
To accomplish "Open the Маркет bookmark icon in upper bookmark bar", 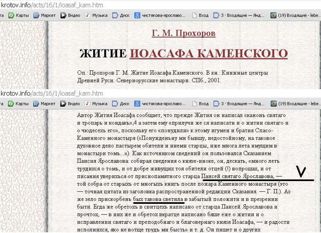I will click(36, 15).
